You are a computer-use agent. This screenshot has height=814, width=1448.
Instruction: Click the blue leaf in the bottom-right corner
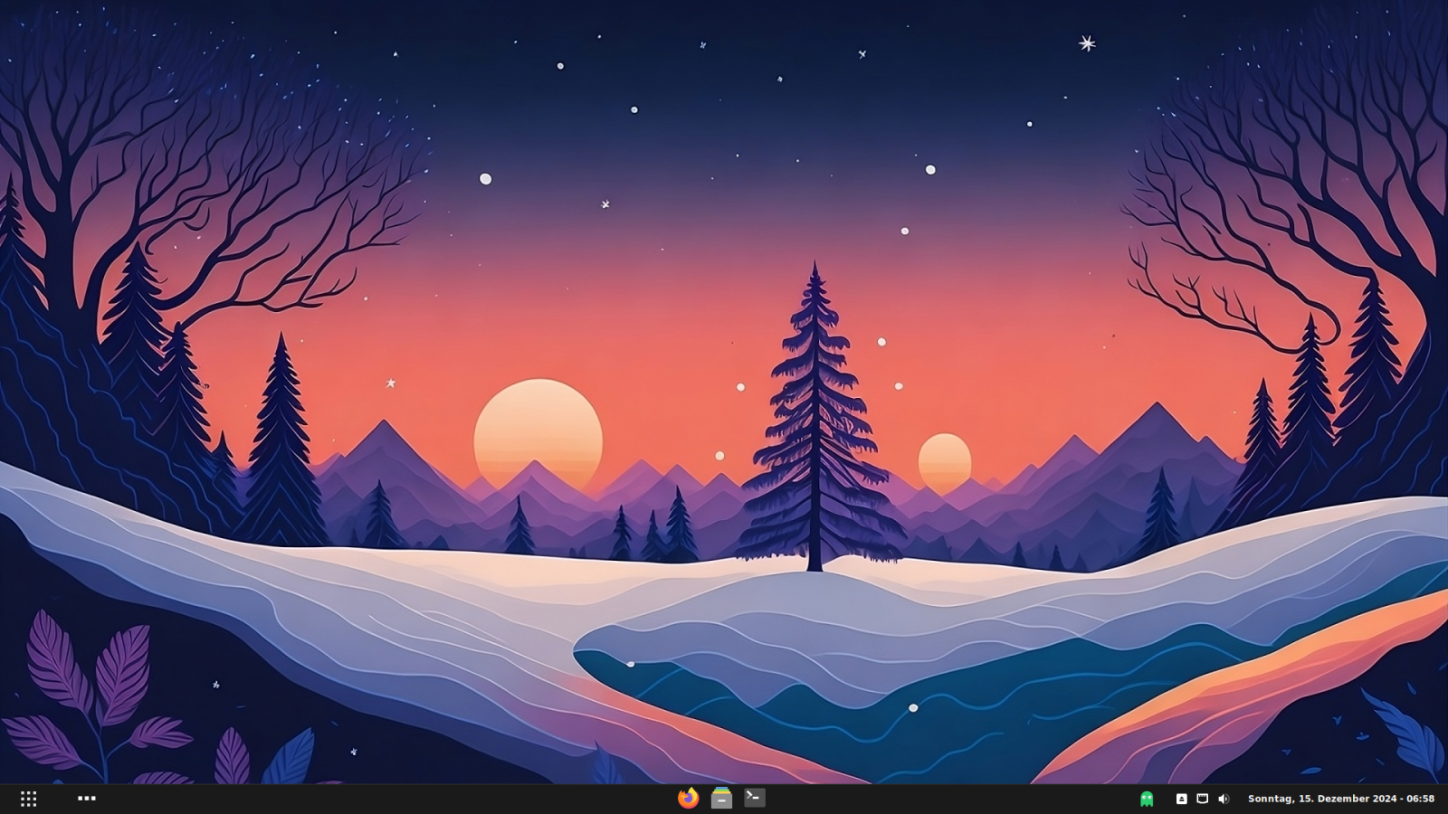tap(1407, 733)
